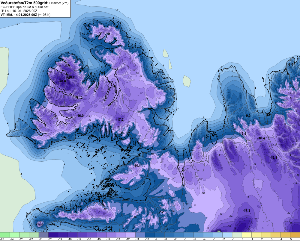Click the Veðurstofan/T2m 500grid title text

25,3
